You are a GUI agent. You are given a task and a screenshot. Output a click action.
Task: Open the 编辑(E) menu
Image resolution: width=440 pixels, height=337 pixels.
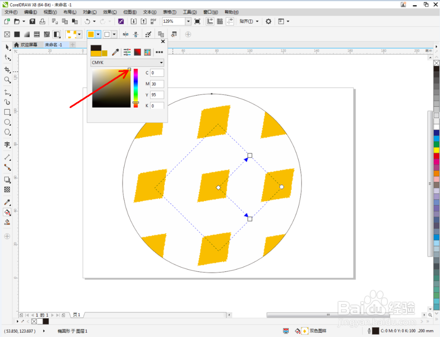pyautogui.click(x=30, y=12)
